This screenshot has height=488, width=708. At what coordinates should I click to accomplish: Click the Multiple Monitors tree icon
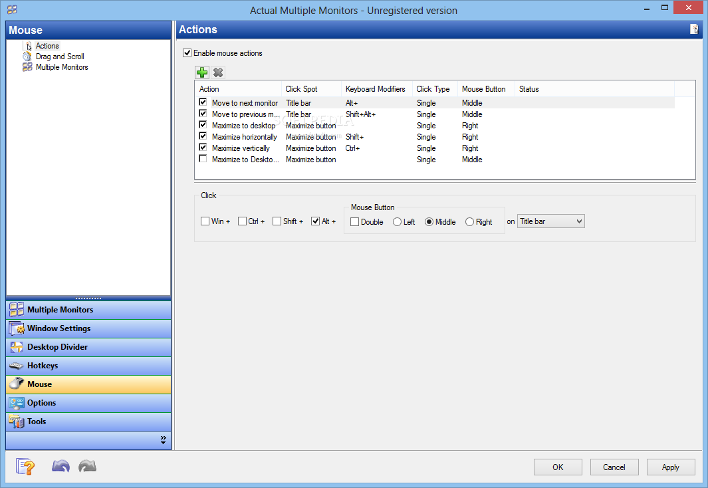point(27,66)
